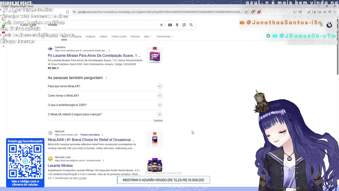Open options menu beside Carrefour URL

coord(109,51)
